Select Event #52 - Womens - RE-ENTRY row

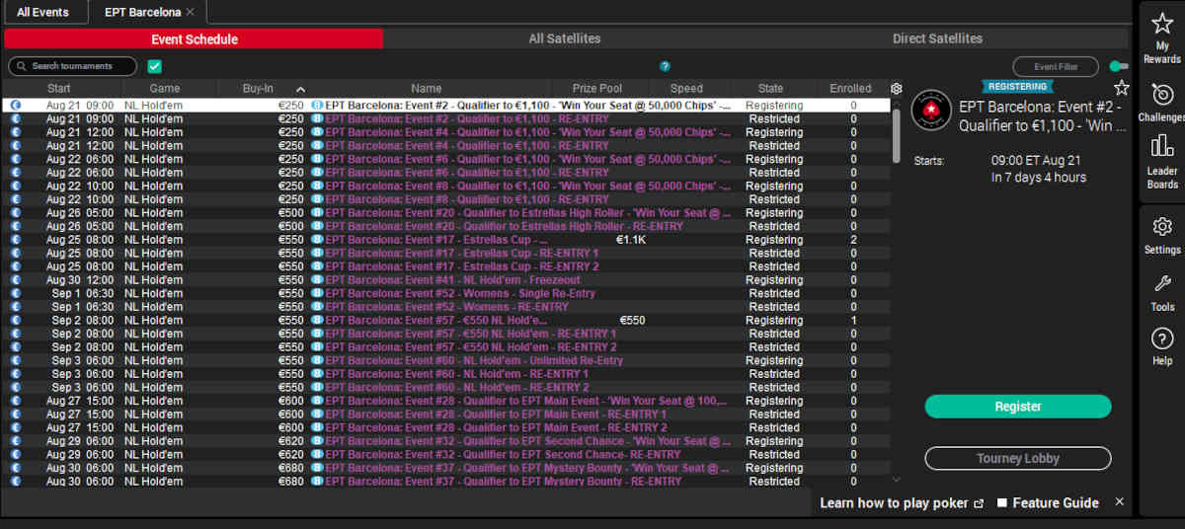(446, 307)
